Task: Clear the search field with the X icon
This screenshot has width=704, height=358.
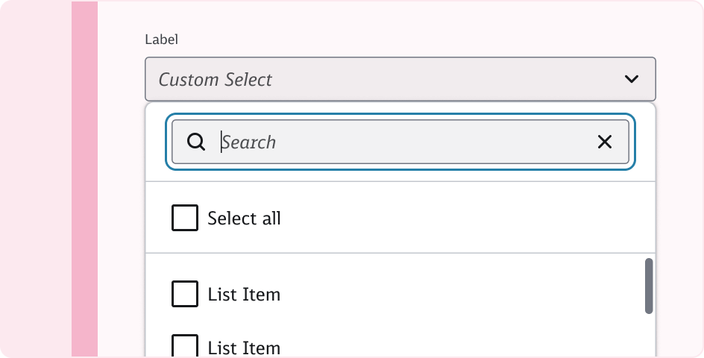Action: click(x=605, y=142)
